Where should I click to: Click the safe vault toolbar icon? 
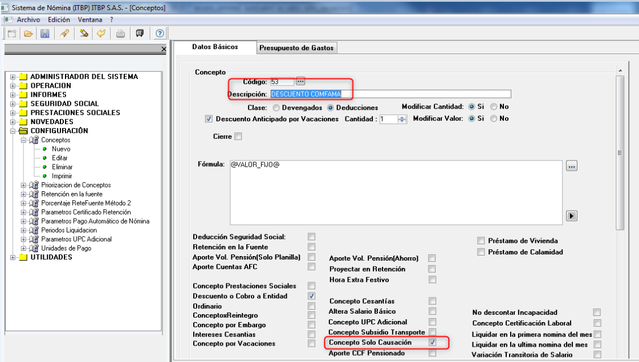point(140,34)
